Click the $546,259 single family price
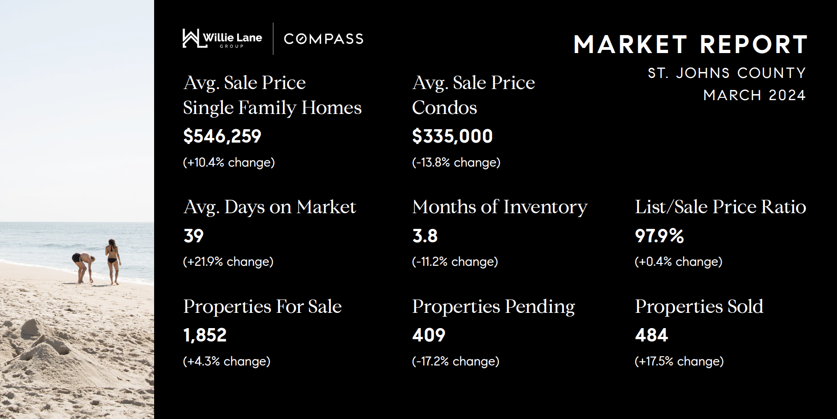 click(x=222, y=136)
